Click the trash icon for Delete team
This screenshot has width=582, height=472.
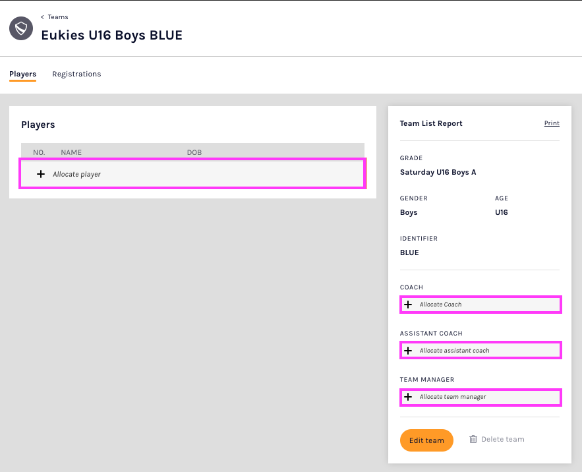coord(473,439)
